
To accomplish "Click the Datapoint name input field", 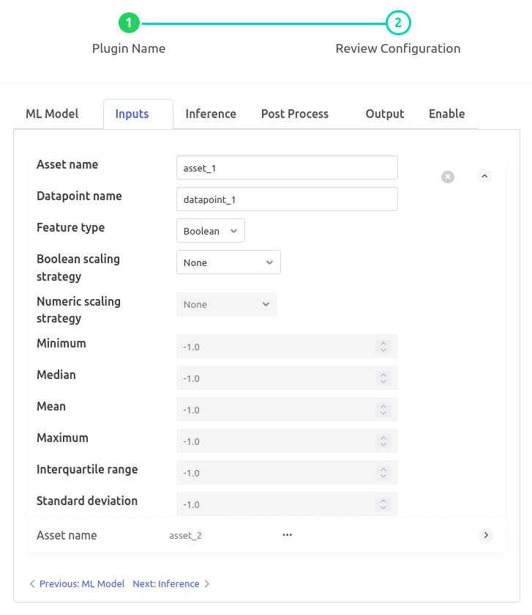I will tap(287, 199).
